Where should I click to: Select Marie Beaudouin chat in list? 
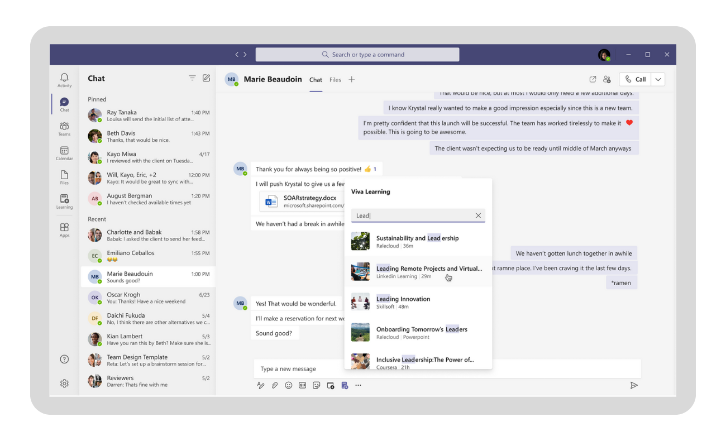click(x=148, y=277)
